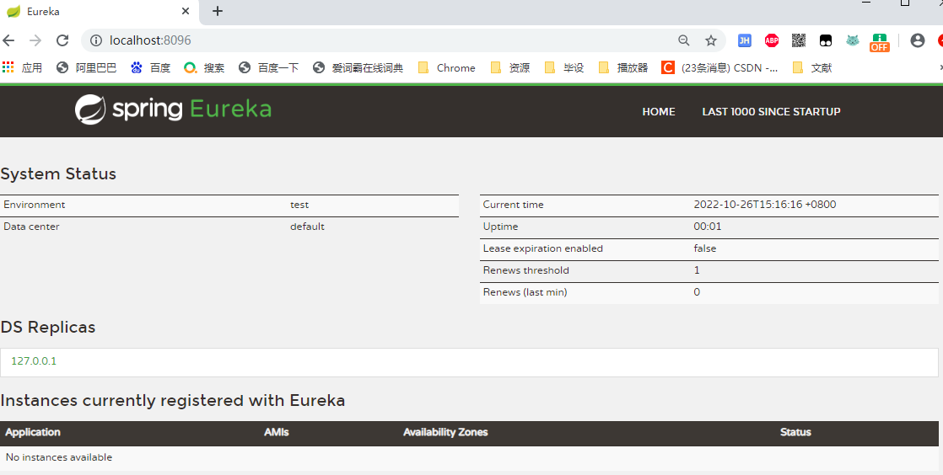The height and width of the screenshot is (475, 943).
Task: Open the Chrome profile avatar
Action: click(917, 40)
